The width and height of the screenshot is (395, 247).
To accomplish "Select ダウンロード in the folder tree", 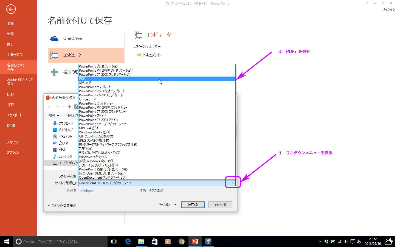I will coord(63,123).
